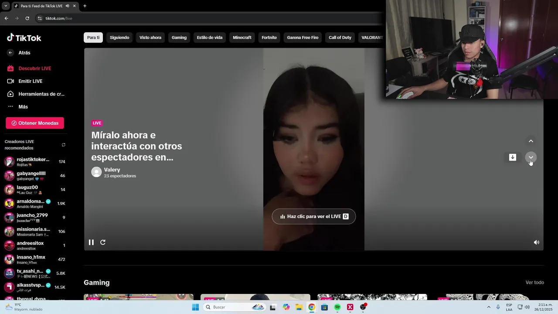The image size is (558, 314).
Task: Open rojastiktoker recommended LIVE
Action: pos(35,162)
